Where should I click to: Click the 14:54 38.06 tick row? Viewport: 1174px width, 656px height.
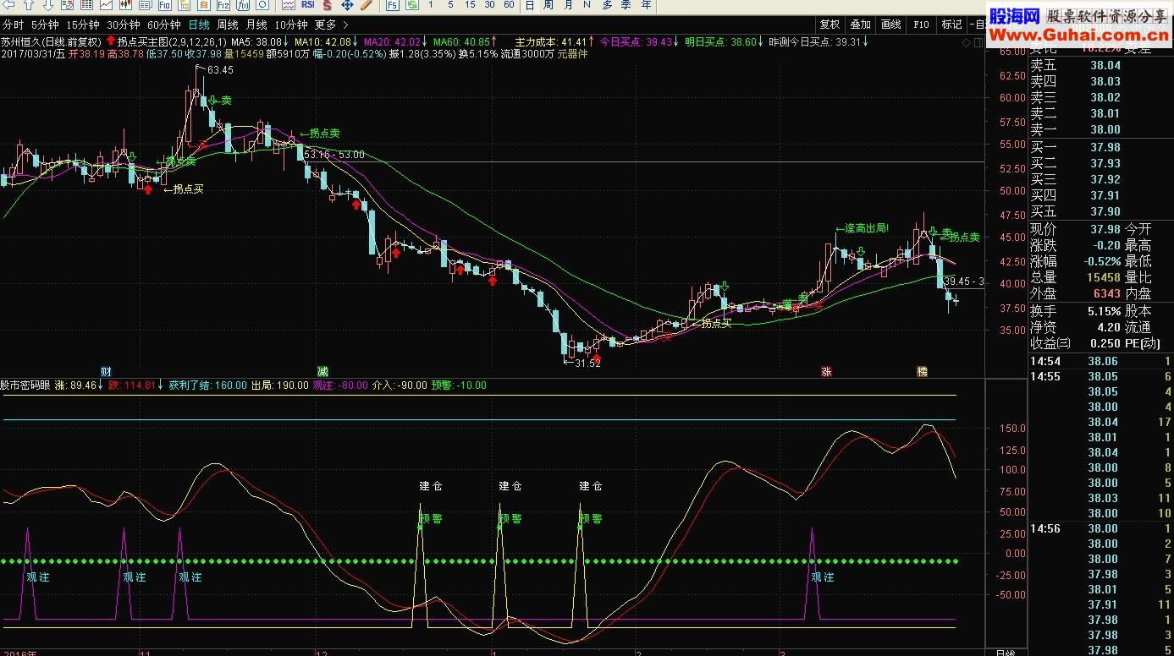point(1100,361)
